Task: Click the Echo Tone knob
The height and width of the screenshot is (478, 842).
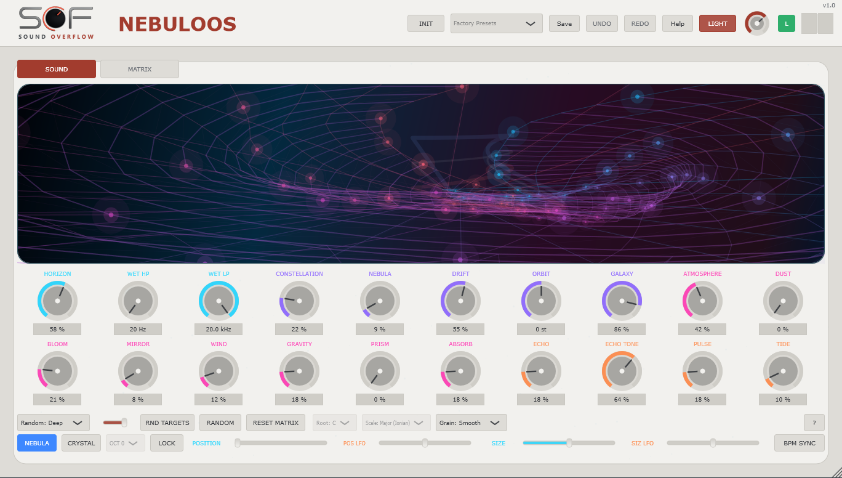Action: coord(622,371)
